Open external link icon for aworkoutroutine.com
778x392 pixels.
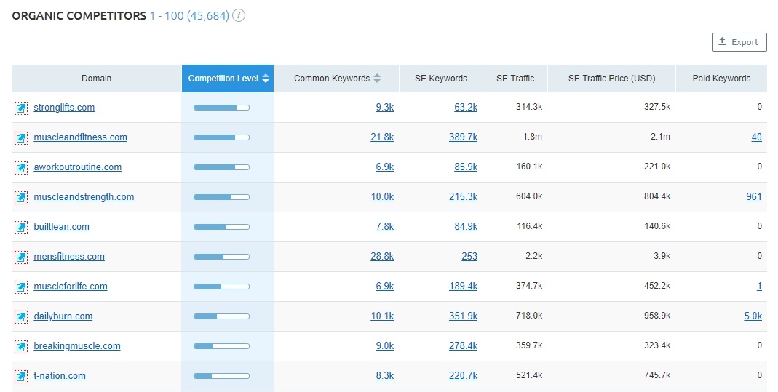(21, 167)
